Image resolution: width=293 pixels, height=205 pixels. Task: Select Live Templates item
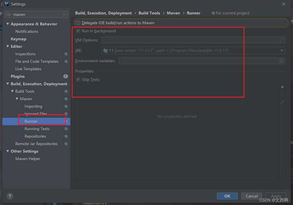pyautogui.click(x=28, y=69)
